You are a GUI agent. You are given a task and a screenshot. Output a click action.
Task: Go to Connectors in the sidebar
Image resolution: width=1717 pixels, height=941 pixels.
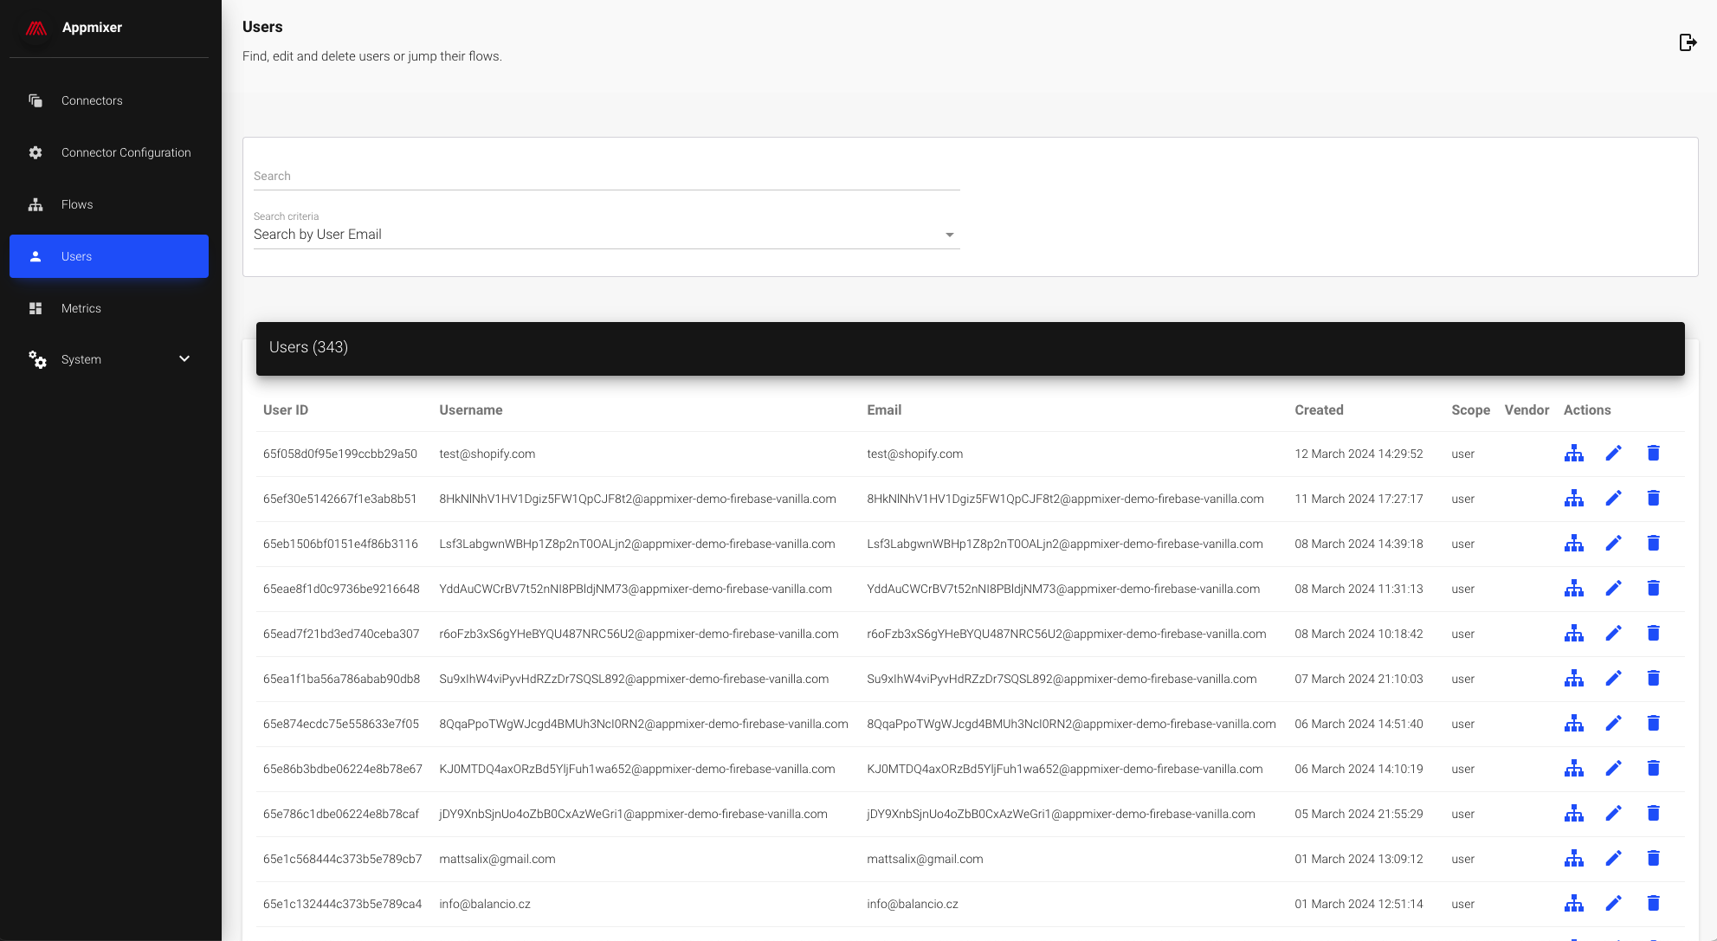[x=92, y=100]
